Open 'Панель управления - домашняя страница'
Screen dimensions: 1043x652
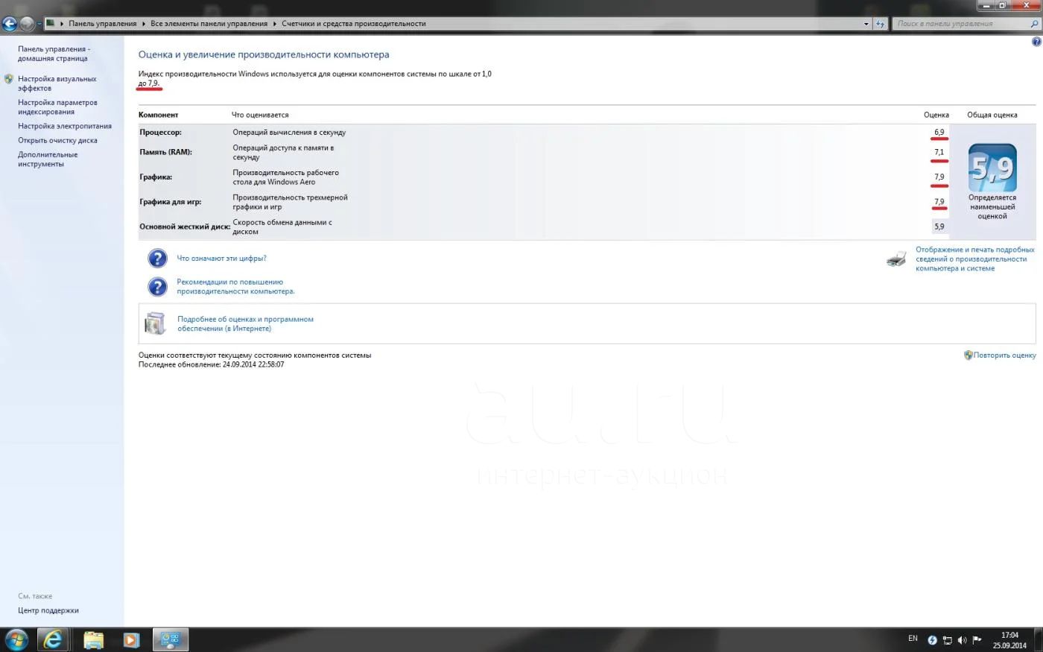pos(54,54)
